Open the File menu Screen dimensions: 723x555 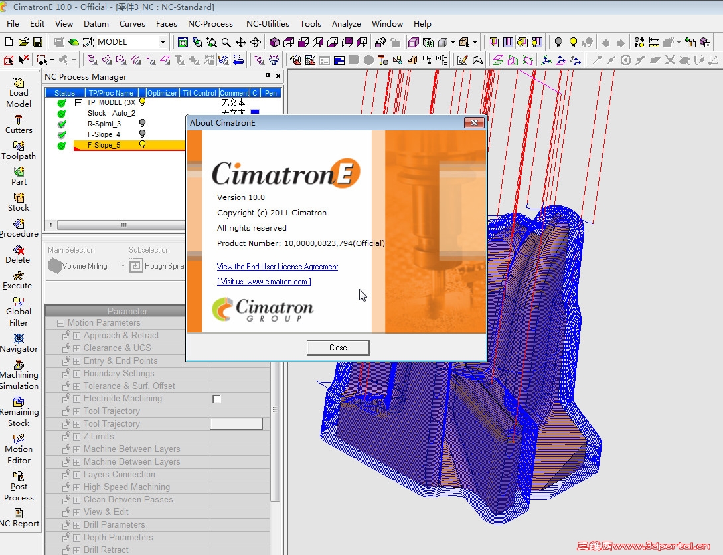[x=13, y=23]
